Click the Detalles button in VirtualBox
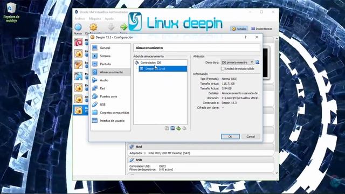This screenshot has height=194, width=345. pos(239,29)
